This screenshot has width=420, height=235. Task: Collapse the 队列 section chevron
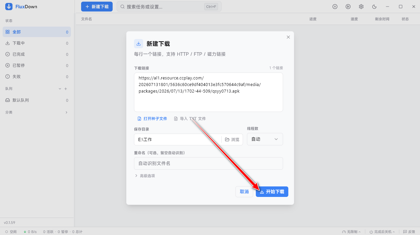click(x=60, y=89)
